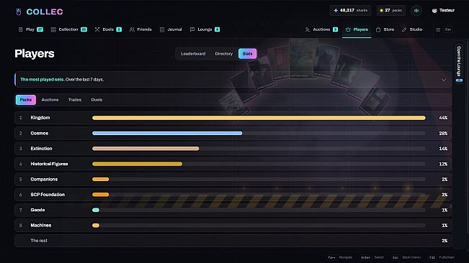Switch to the Leaderboard view
The width and height of the screenshot is (469, 263).
point(193,54)
